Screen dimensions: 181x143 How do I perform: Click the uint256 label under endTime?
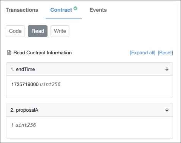coord(50,84)
